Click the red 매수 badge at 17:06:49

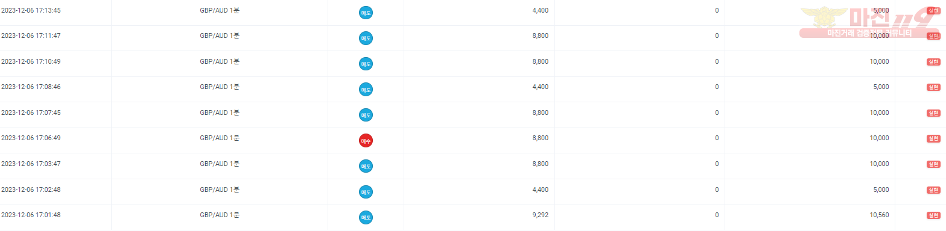point(366,140)
